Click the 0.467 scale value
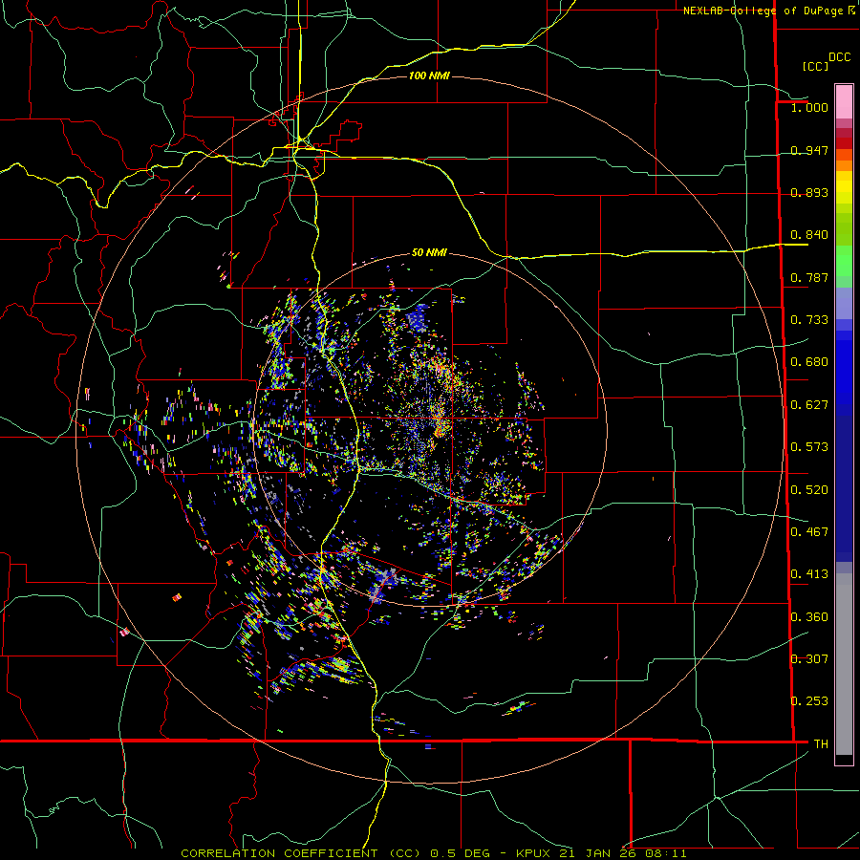The width and height of the screenshot is (860, 860). click(x=809, y=532)
